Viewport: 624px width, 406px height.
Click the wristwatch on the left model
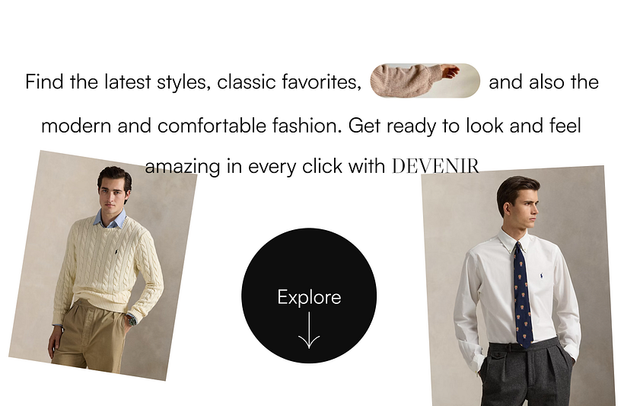pos(132,319)
